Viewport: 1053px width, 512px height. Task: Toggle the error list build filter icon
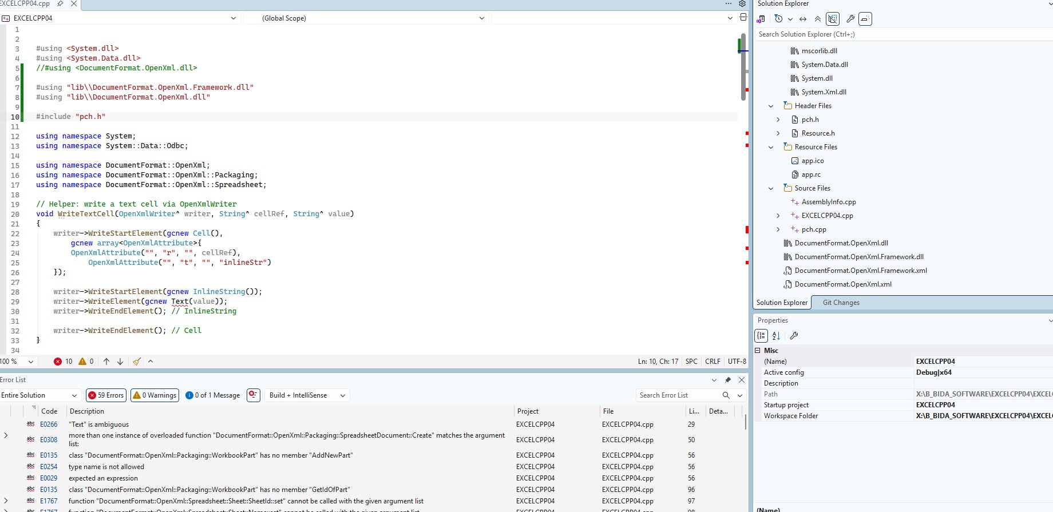(254, 395)
